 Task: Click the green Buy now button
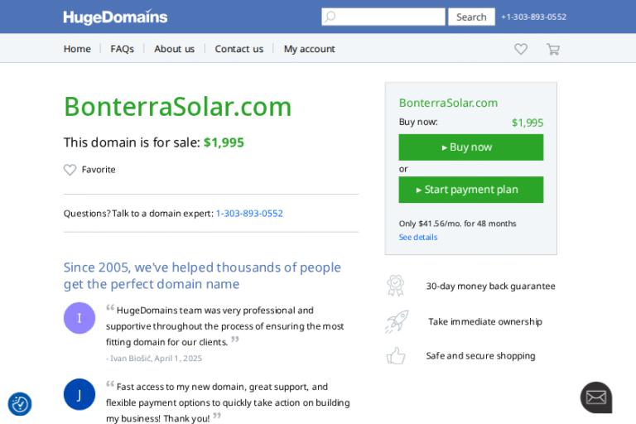point(470,147)
